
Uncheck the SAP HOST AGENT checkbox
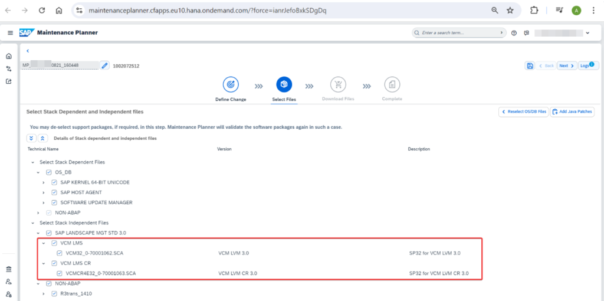click(x=54, y=192)
